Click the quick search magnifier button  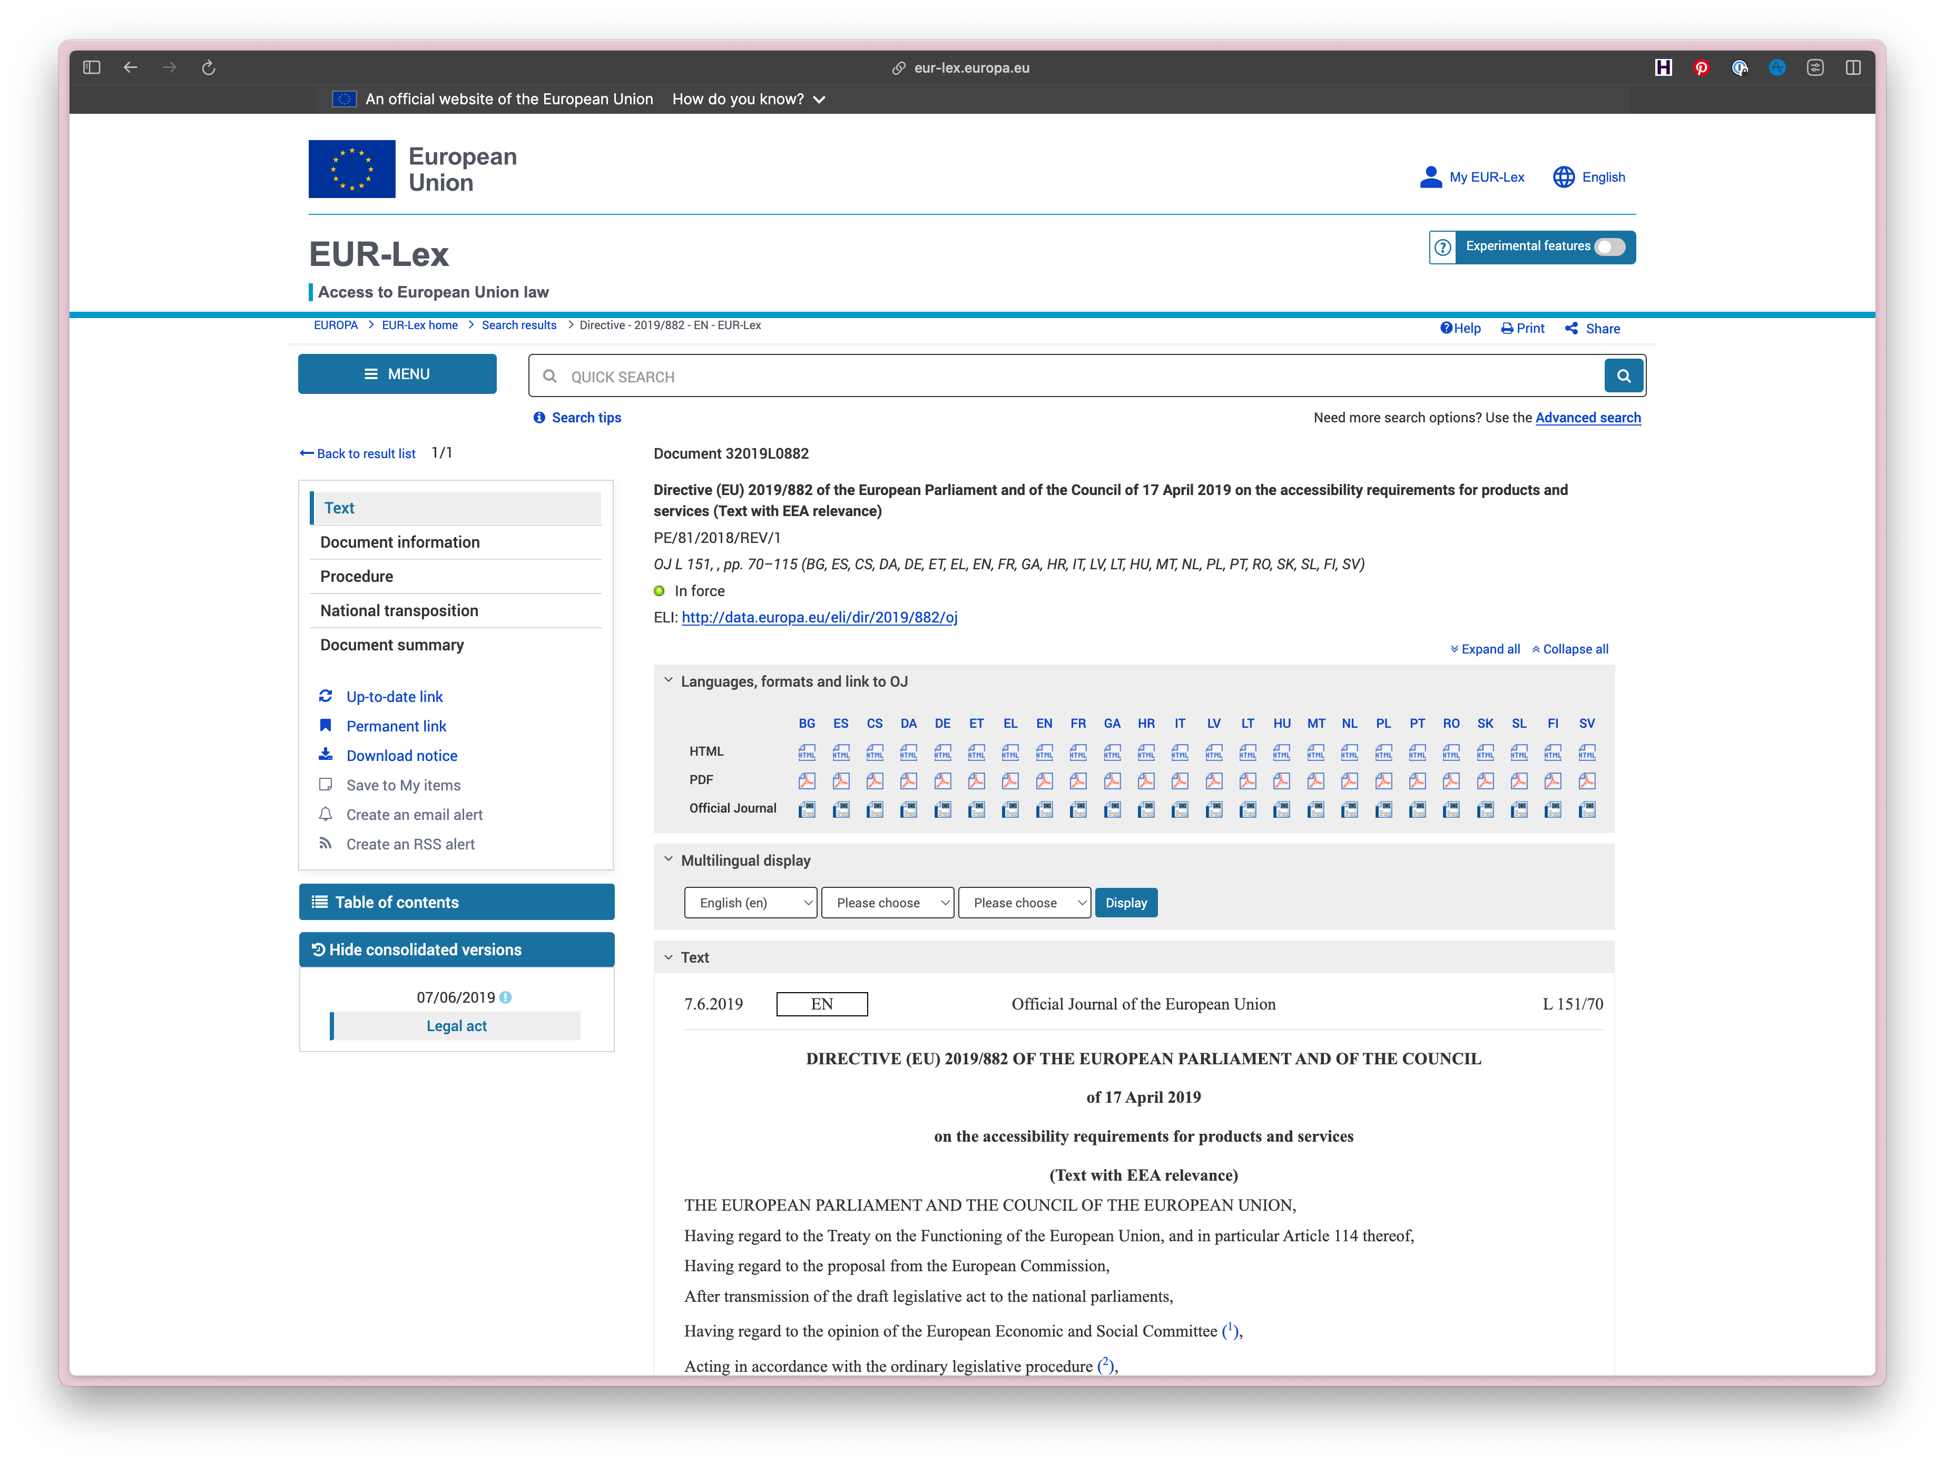[x=1624, y=375]
